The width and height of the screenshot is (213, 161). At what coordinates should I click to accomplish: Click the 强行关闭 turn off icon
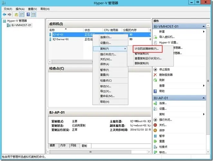155,120
